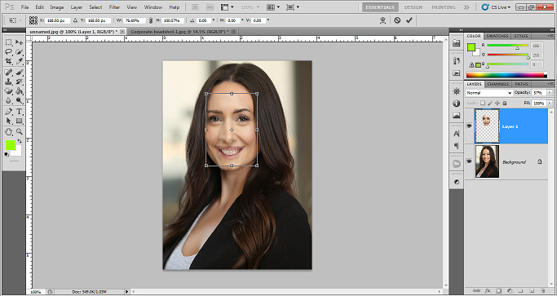Viewport: 557px width, 296px height.
Task: Open CS Live
Action: point(496,7)
